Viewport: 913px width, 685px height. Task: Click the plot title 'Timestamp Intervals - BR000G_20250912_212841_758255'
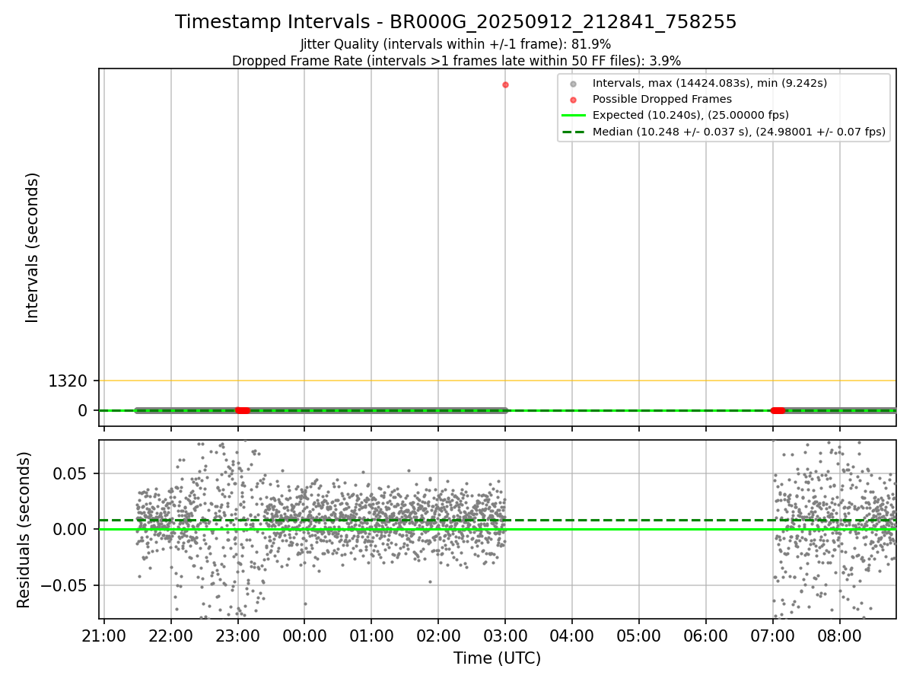tap(456, 22)
